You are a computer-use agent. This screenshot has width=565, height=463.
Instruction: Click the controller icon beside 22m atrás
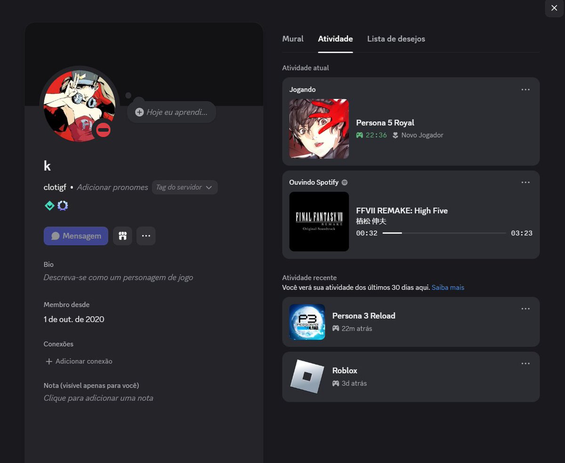(x=336, y=328)
